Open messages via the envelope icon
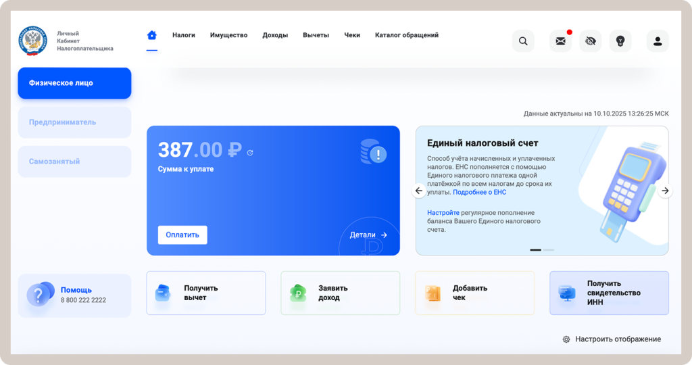Viewport: 692px width, 365px height. [x=560, y=41]
